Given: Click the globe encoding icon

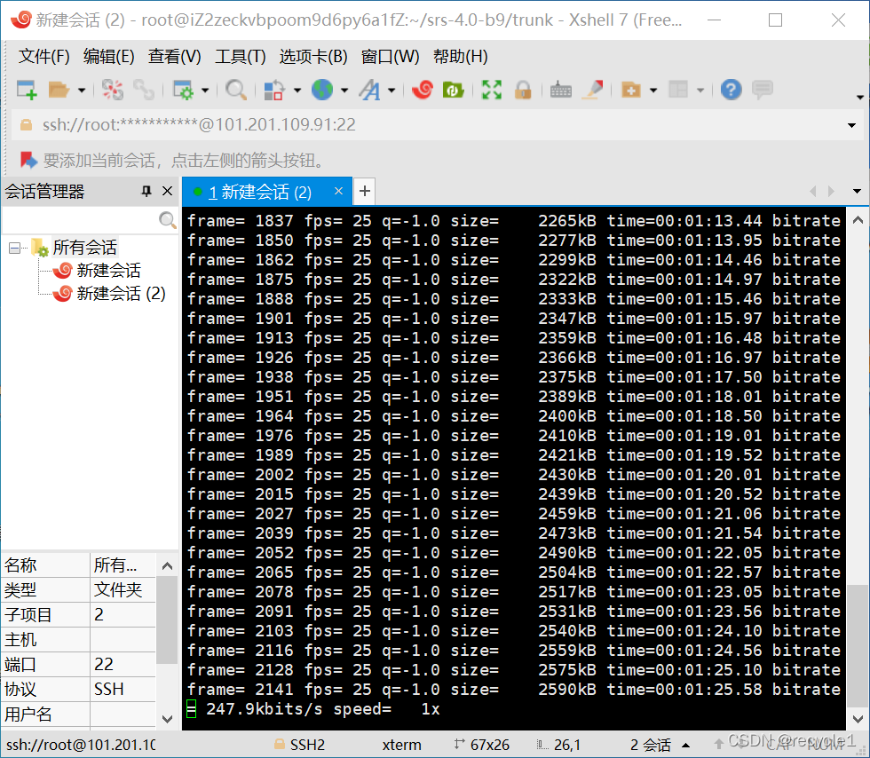Looking at the screenshot, I should 321,90.
